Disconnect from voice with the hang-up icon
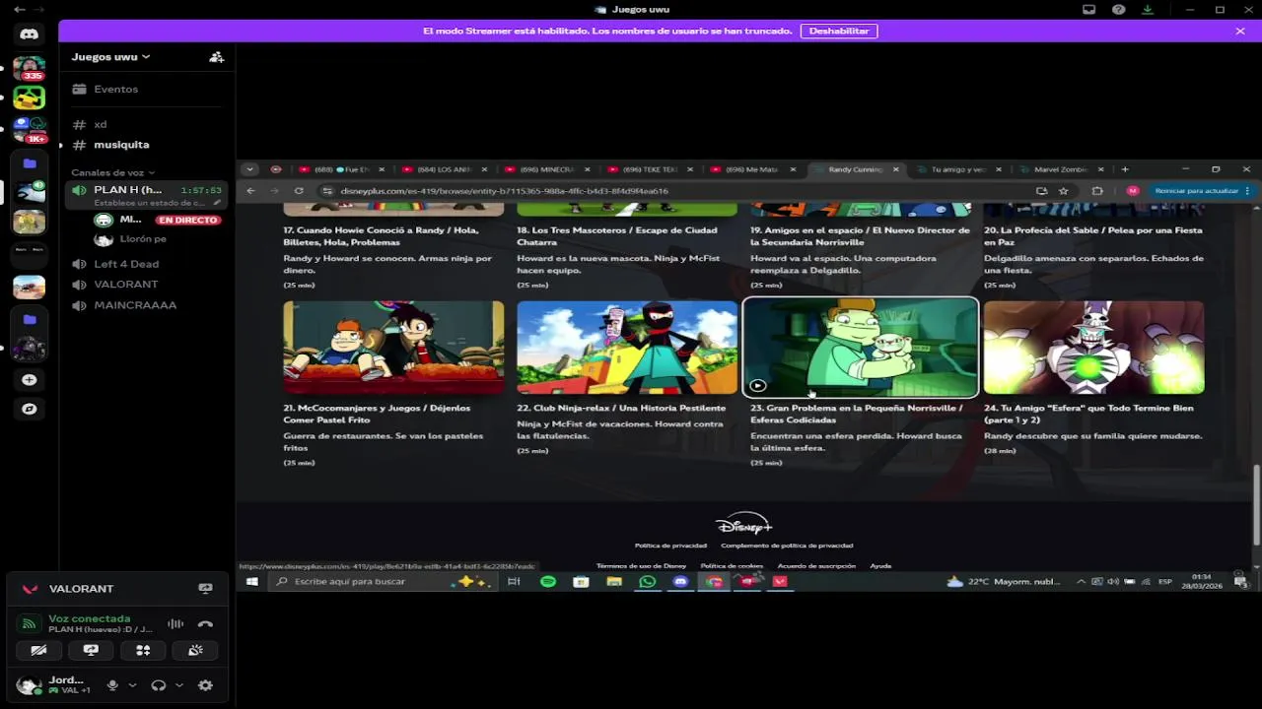Viewport: 1262px width, 709px height. [x=205, y=623]
